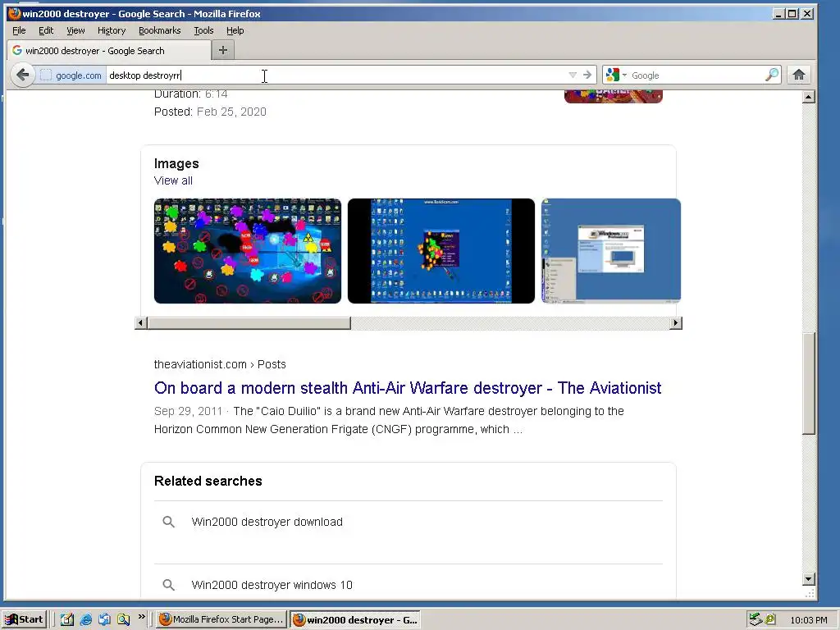840x630 pixels.
Task: Click the Posted: Feb 25, 2020 text
Action: pos(210,112)
